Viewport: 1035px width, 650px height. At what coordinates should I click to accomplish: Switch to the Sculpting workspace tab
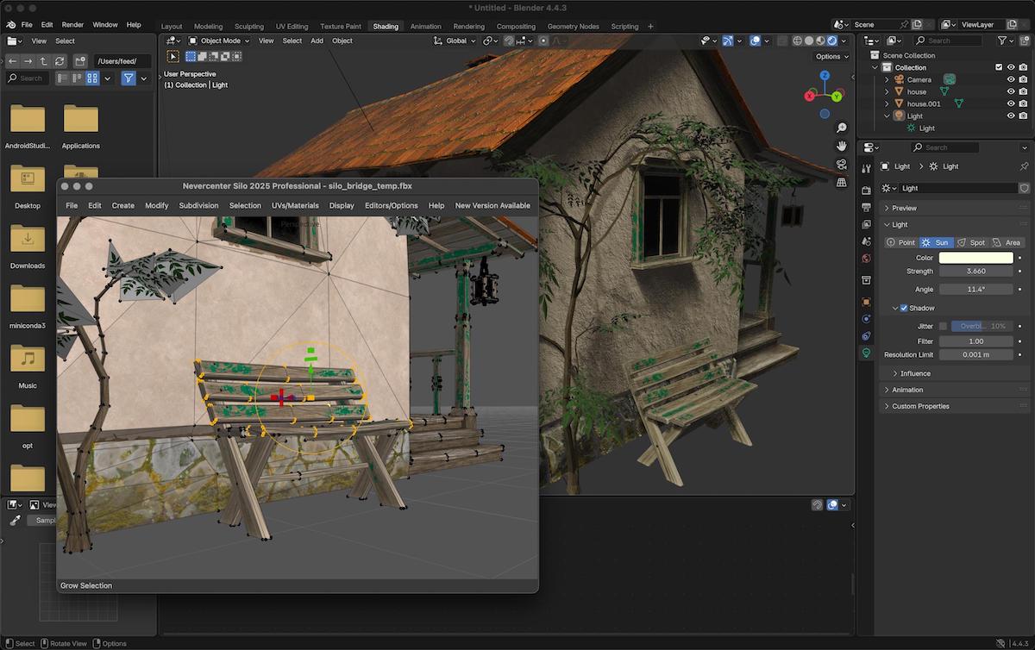248,27
